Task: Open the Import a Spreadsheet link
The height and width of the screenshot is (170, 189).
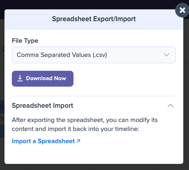Action: [x=46, y=141]
